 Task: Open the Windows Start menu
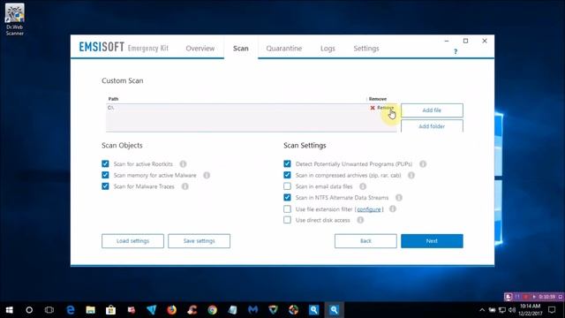coord(10,310)
